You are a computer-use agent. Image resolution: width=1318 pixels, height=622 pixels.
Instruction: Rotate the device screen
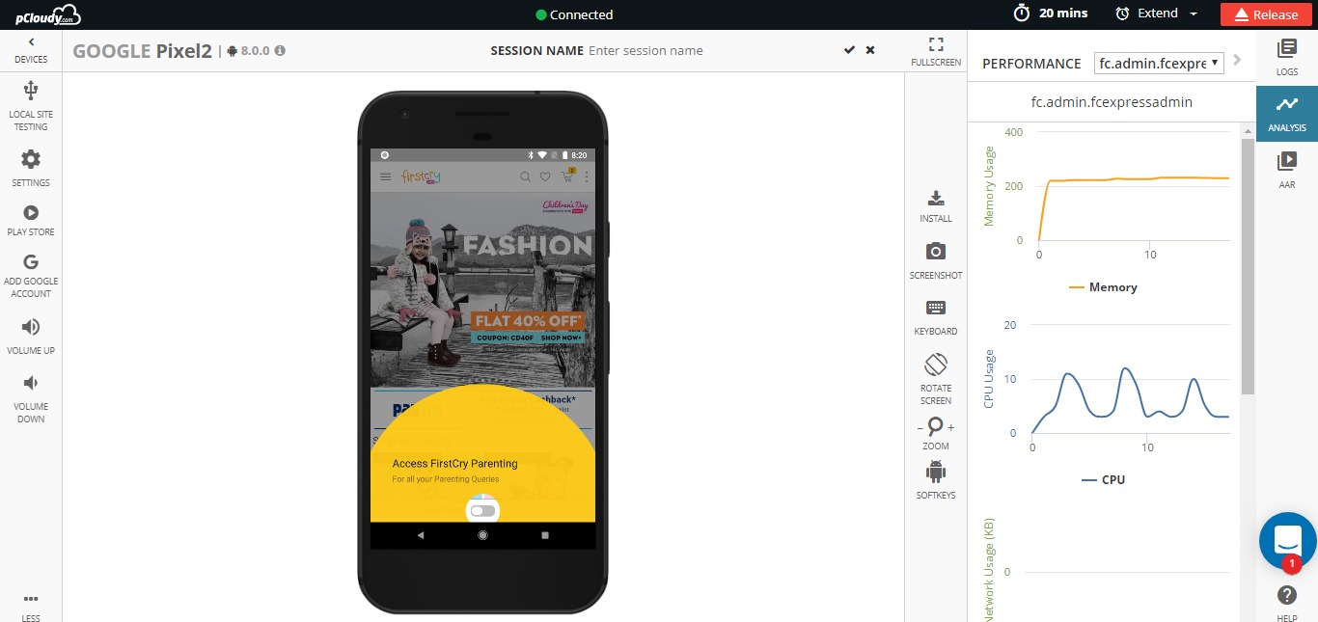pyautogui.click(x=936, y=378)
